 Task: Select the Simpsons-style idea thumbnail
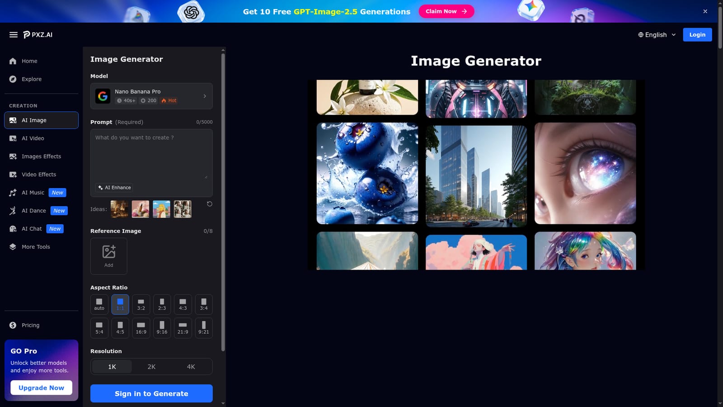161,209
